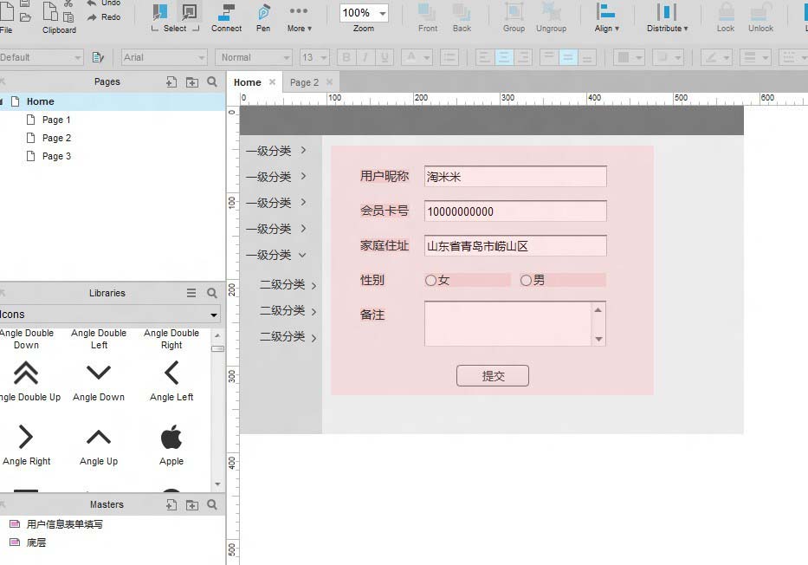Group the selected widgets
The width and height of the screenshot is (808, 565).
pos(514,18)
